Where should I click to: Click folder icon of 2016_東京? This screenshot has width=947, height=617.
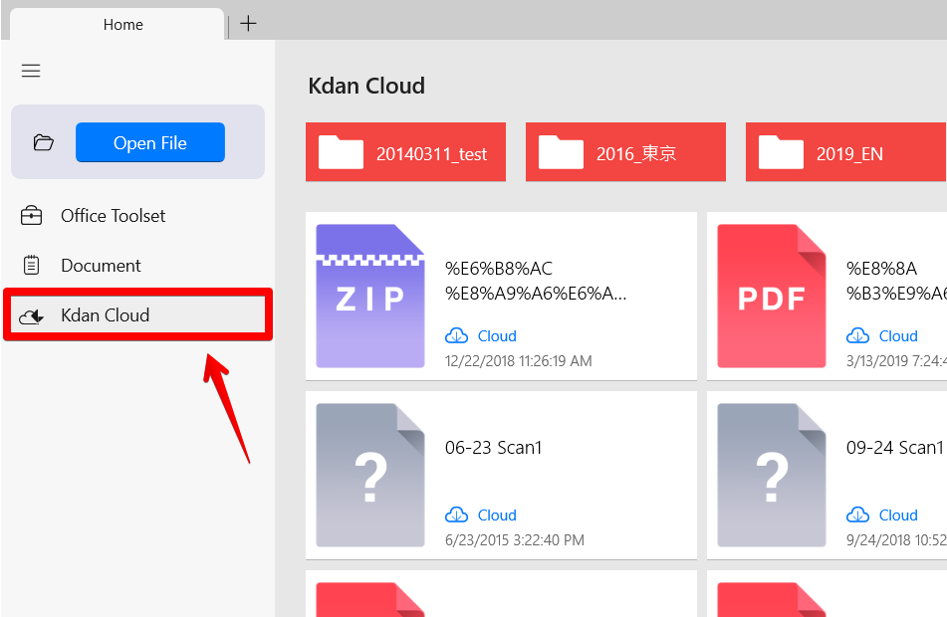[x=561, y=152]
